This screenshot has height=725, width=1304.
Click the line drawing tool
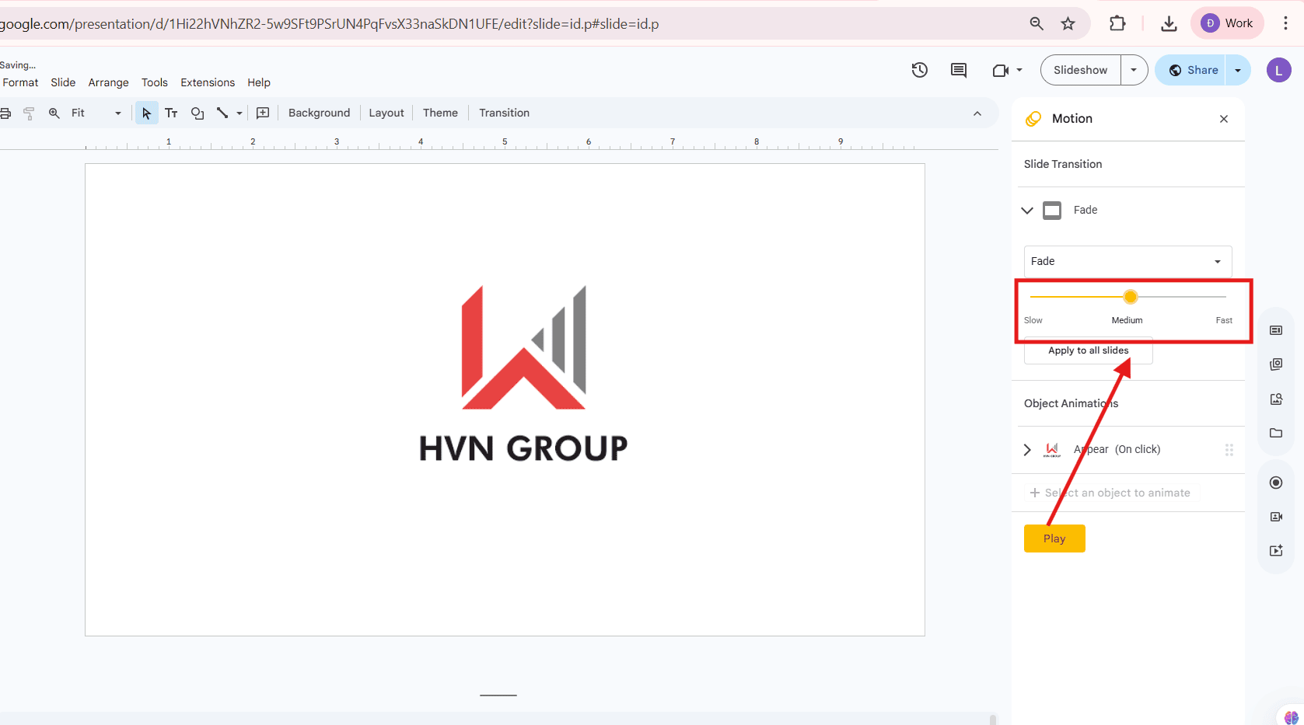pyautogui.click(x=222, y=113)
